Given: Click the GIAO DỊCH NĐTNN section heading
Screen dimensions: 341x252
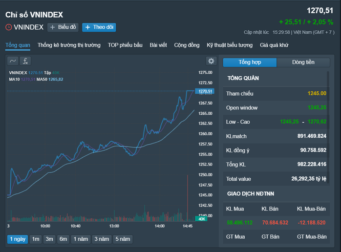Looking at the screenshot, I should (x=251, y=194).
